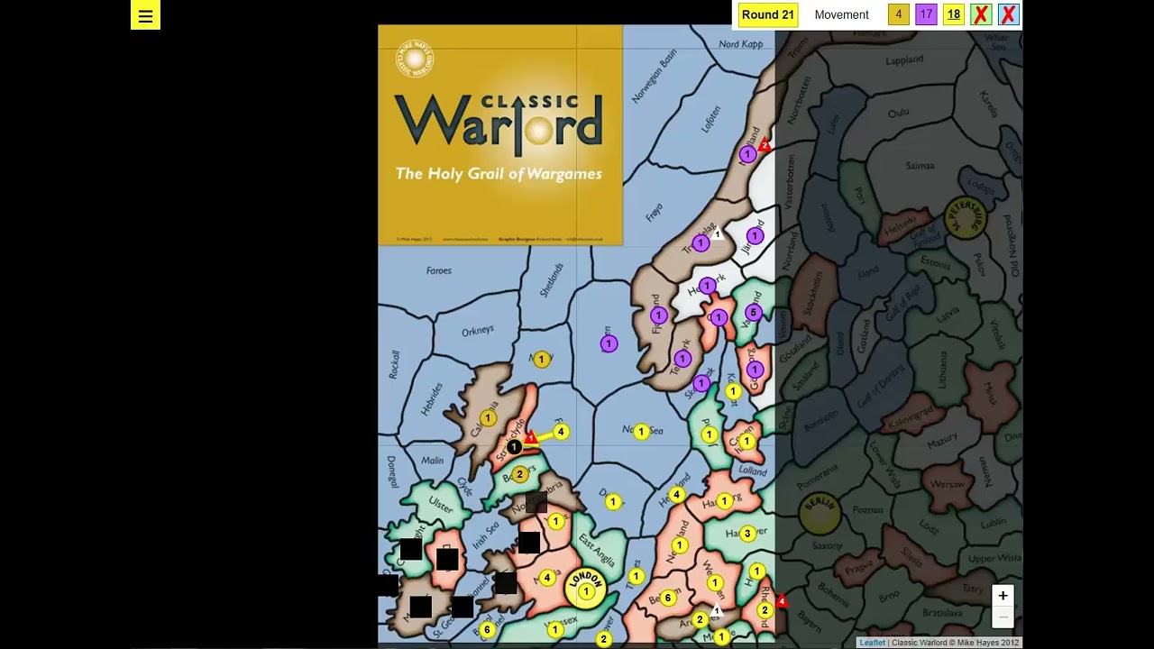This screenshot has height=649, width=1154.
Task: Select the Orkneys sea zone
Action: click(478, 331)
